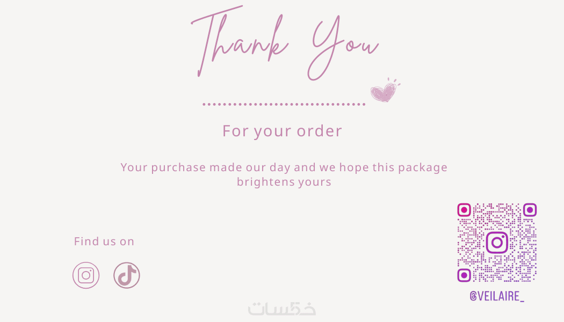Screen dimensions: 564x322
Task: Click the Find us on label
Action: [x=104, y=241]
